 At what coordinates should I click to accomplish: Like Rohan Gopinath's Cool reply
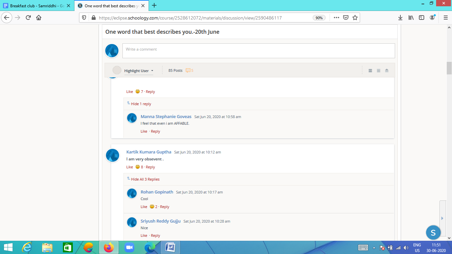point(144,207)
